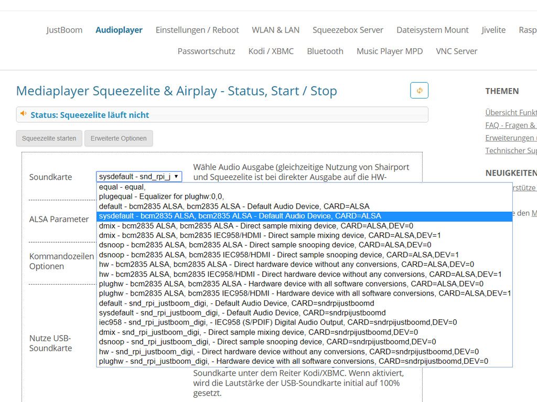Viewport: 537px width, 402px height.
Task: Collapse the Soundkarte dropdown box
Action: (x=139, y=177)
